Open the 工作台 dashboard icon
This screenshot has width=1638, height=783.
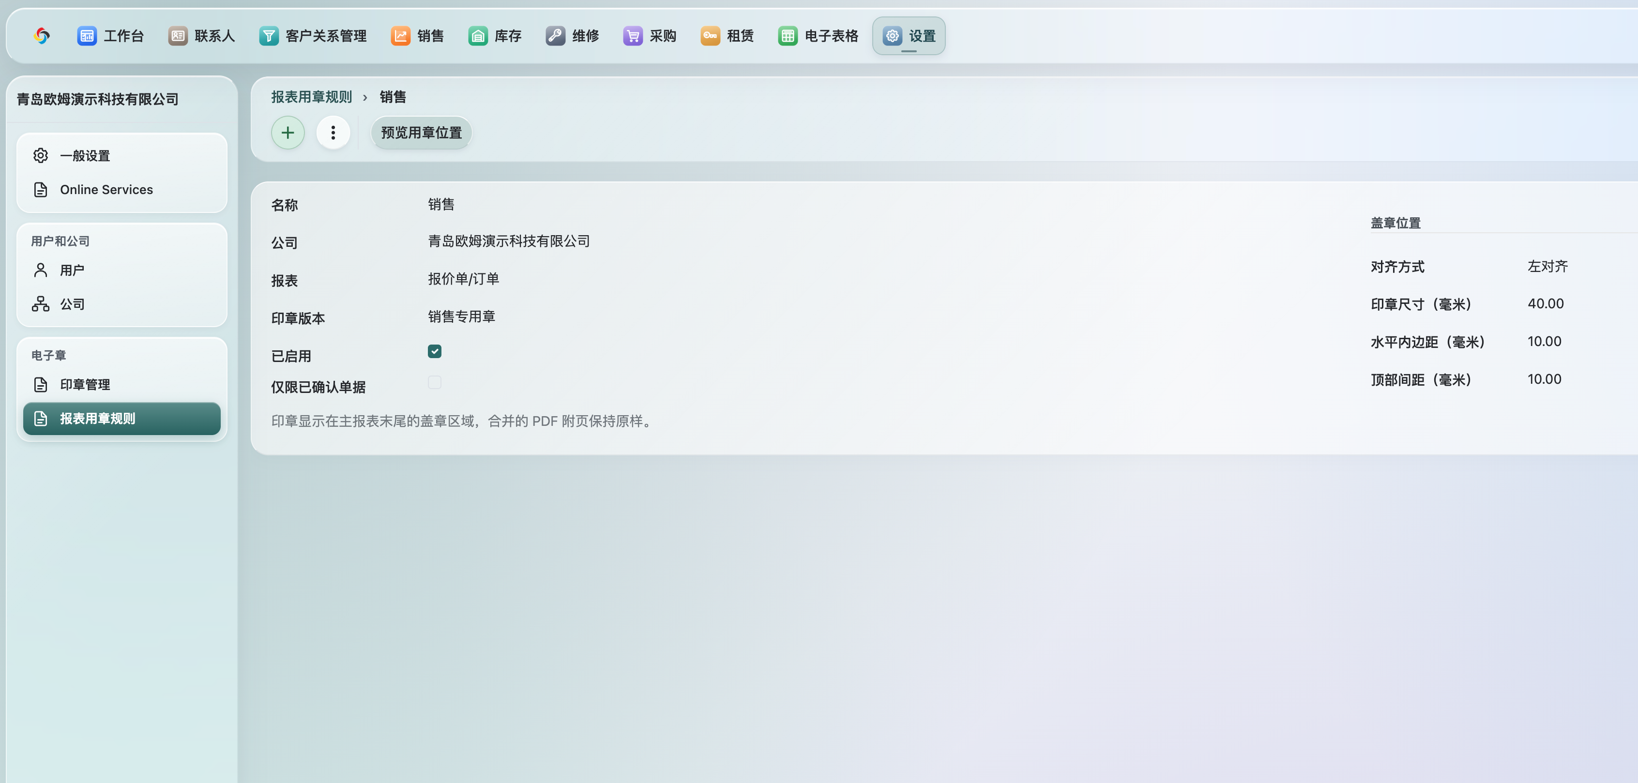(x=87, y=36)
